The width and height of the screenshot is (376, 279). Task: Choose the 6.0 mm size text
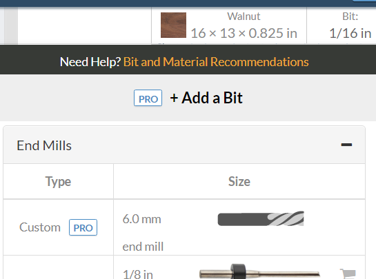pyautogui.click(x=141, y=219)
